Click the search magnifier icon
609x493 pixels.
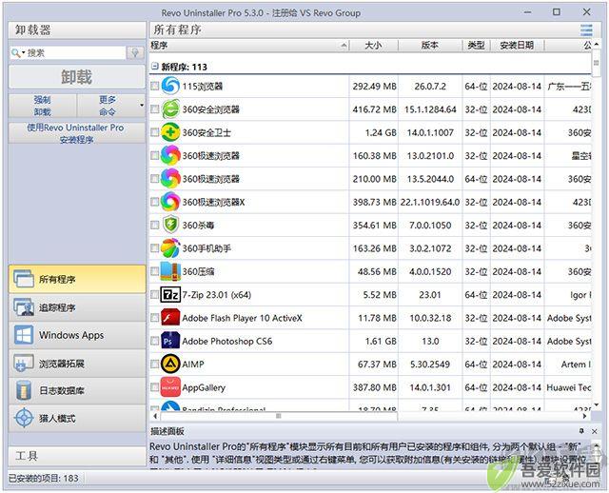(x=15, y=52)
